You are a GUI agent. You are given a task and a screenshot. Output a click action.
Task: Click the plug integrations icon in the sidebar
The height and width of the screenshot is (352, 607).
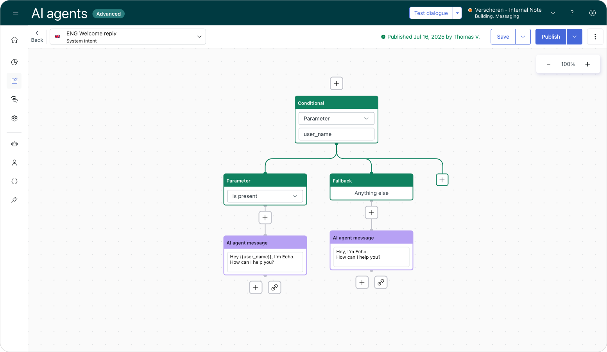click(14, 200)
